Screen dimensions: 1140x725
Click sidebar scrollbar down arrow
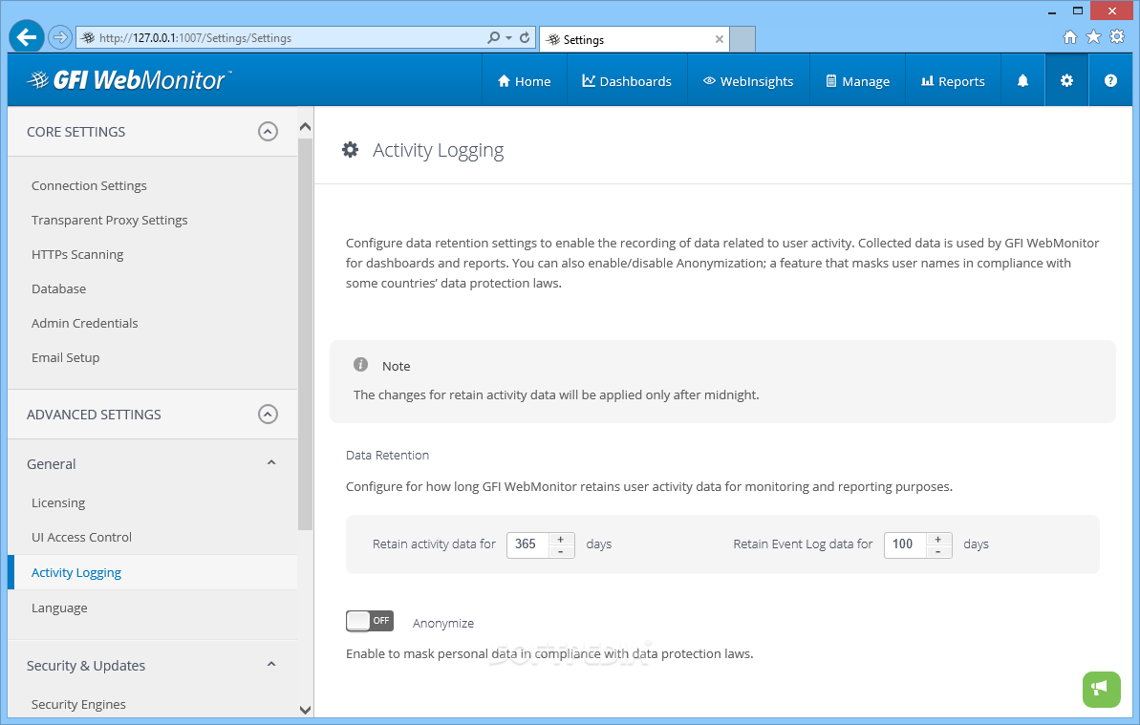(x=306, y=710)
